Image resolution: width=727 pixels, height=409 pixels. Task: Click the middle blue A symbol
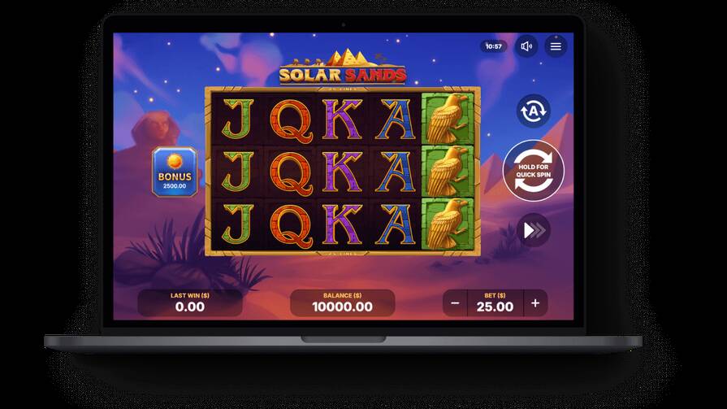[x=395, y=172]
